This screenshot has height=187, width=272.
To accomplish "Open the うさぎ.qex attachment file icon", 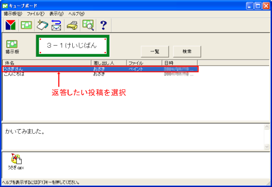I will (x=16, y=162).
